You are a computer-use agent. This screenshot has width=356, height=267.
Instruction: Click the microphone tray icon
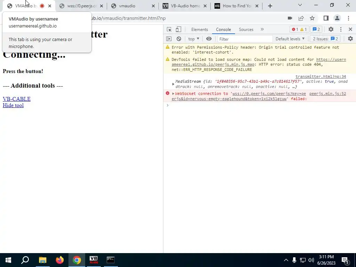click(x=294, y=260)
